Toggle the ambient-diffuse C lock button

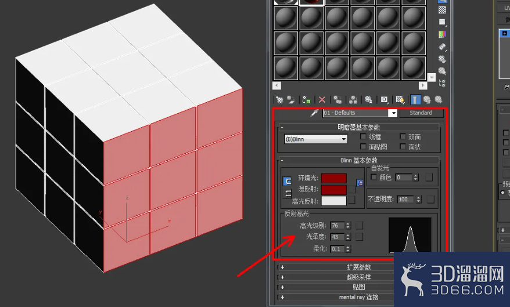tap(287, 181)
